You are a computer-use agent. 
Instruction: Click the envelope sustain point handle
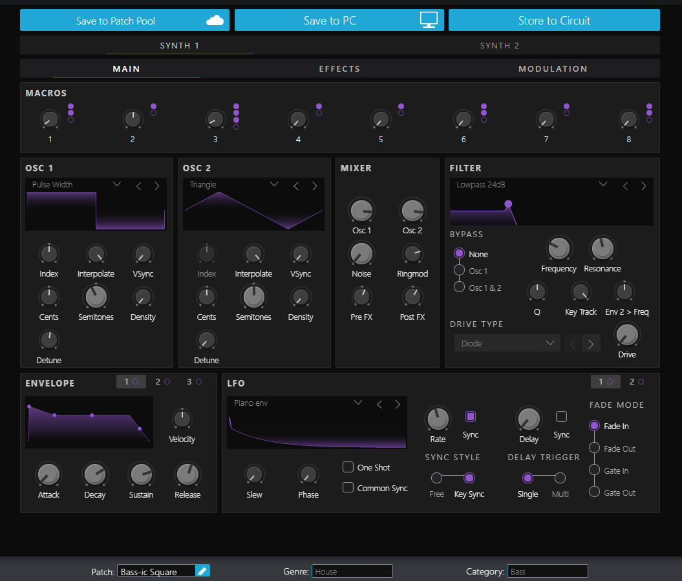(92, 416)
